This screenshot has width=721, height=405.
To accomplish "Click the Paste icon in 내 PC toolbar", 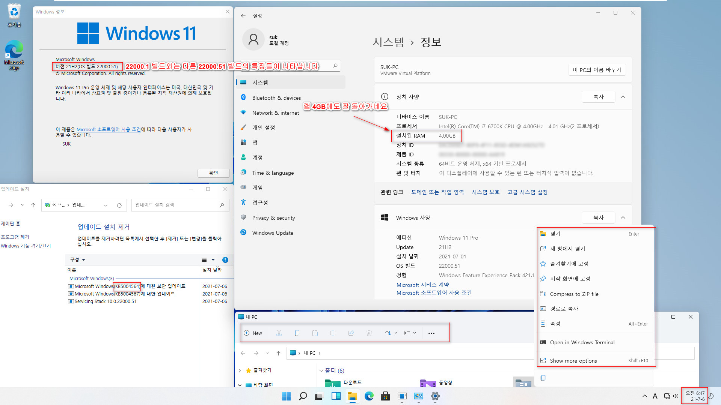I will point(315,333).
